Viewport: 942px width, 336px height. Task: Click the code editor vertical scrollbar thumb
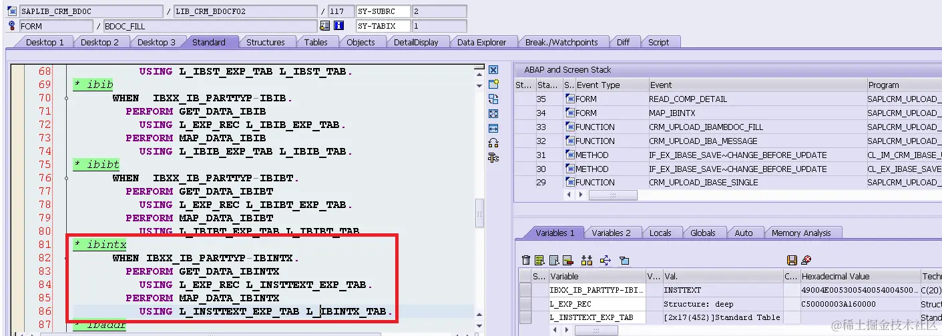479,213
